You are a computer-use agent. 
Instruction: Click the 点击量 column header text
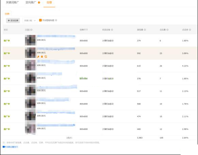point(163,30)
